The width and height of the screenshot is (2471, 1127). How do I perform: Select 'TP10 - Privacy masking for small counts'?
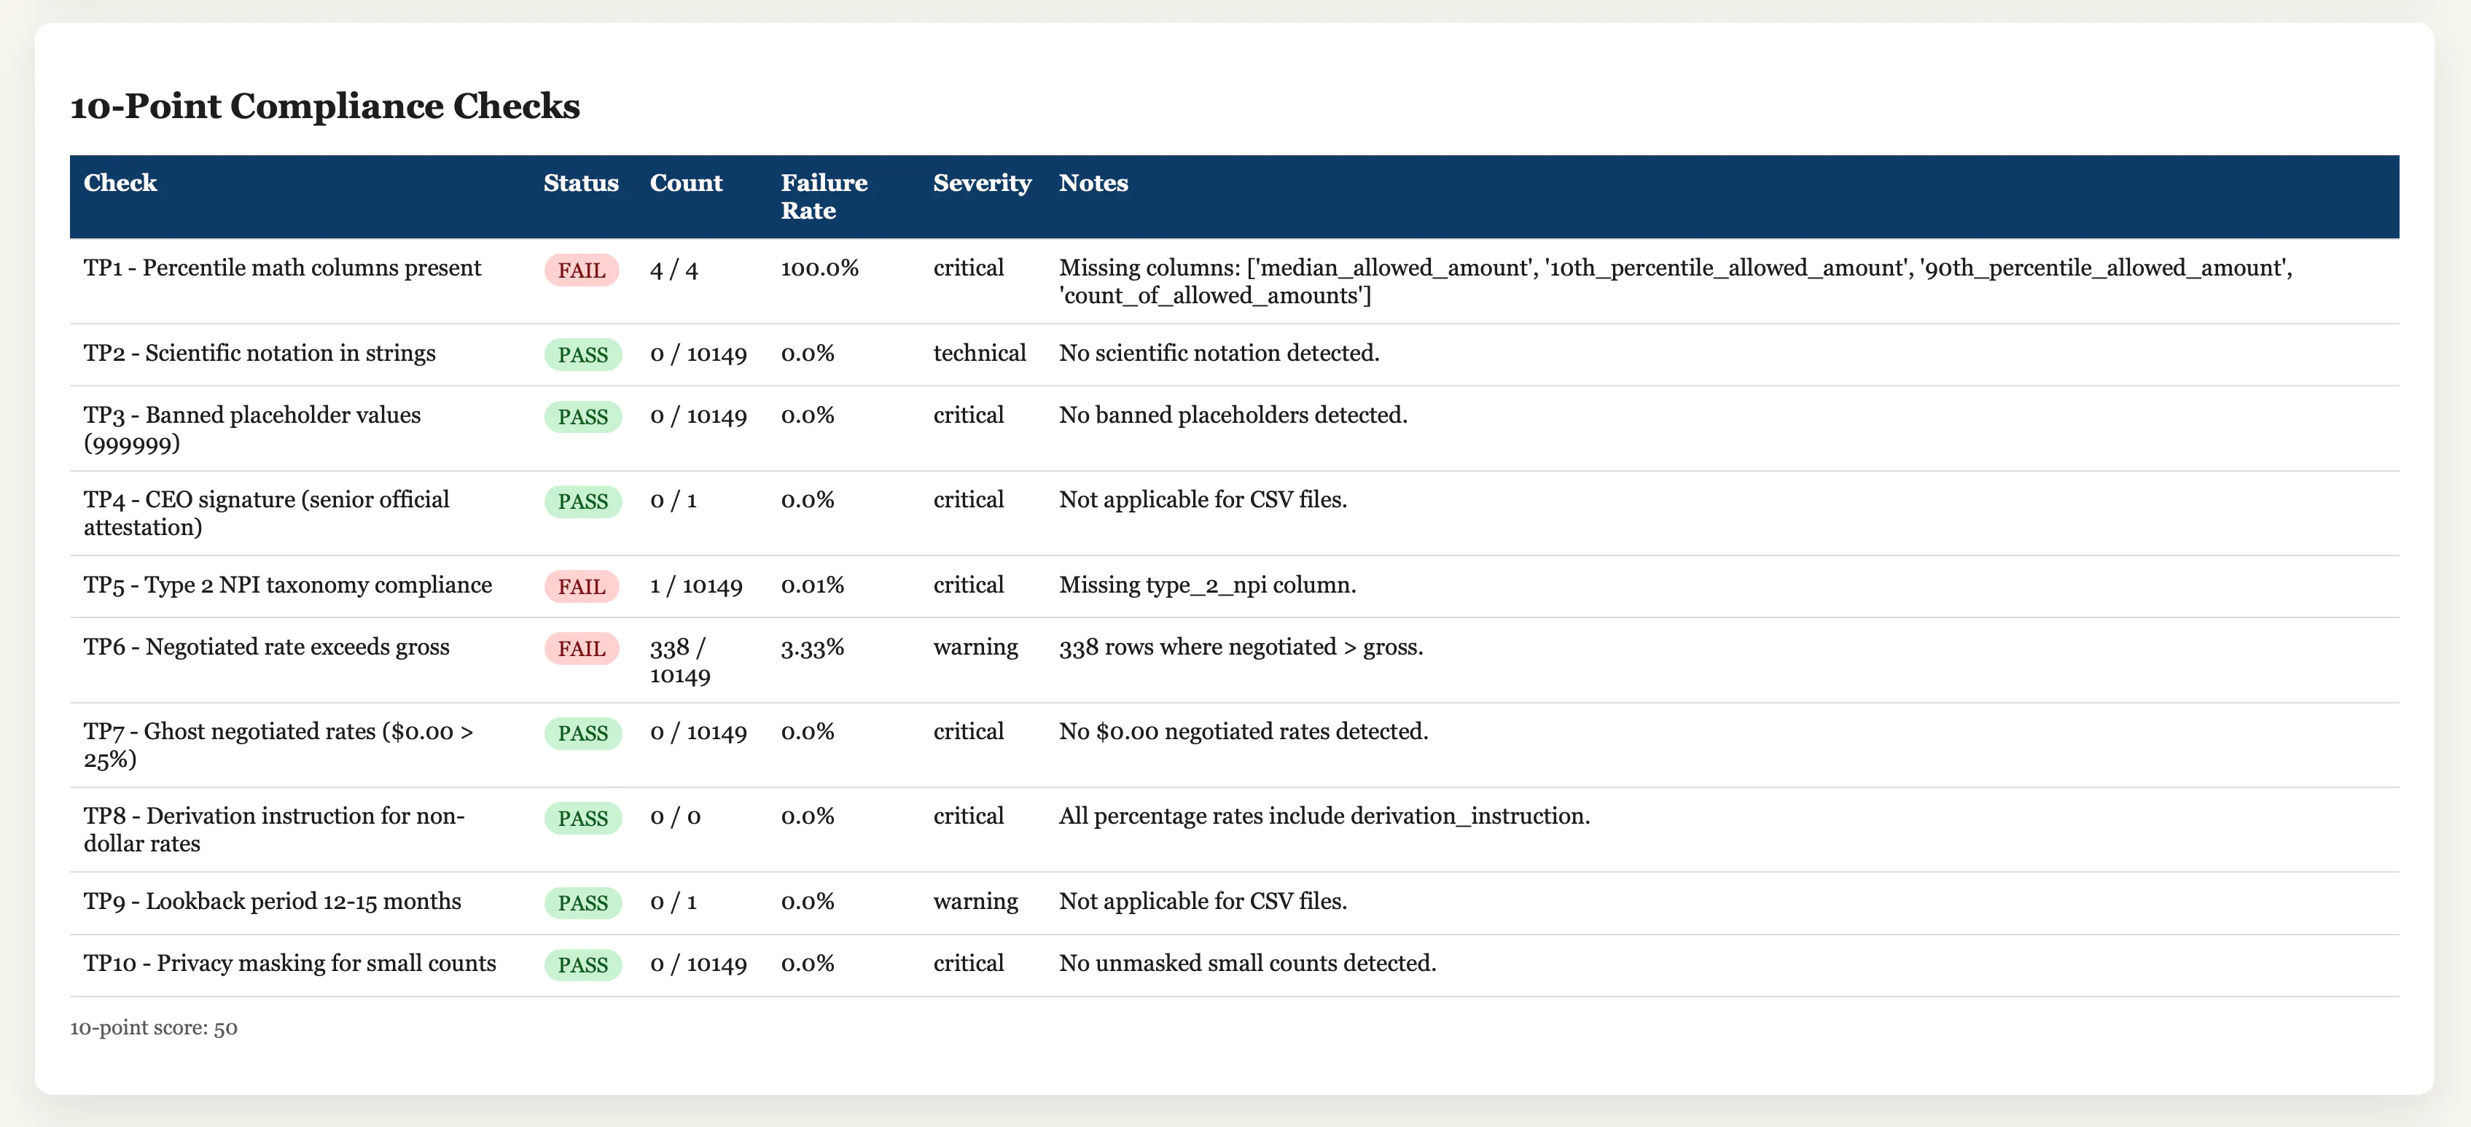(x=289, y=963)
